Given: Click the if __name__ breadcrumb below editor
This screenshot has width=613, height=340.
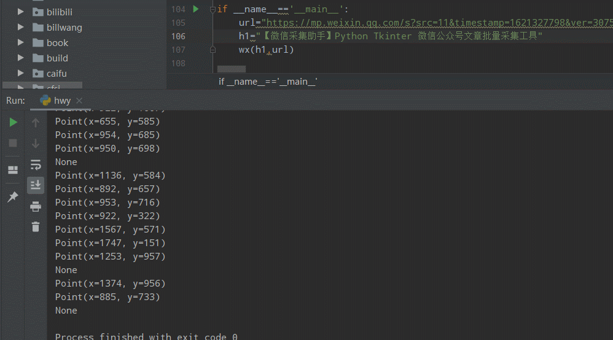Looking at the screenshot, I should 268,81.
